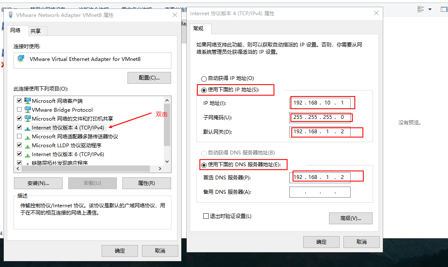Screen dimensions: 448x267
Task: Click the VMware adapter icon in title bar
Action: (11, 15)
